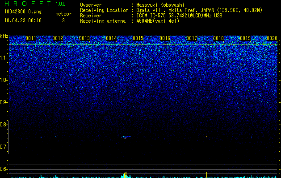This screenshot has width=281, height=178.
Task: Click the 0017 time marker
Action: (x=192, y=38)
